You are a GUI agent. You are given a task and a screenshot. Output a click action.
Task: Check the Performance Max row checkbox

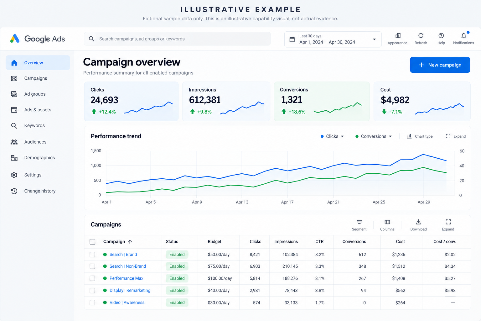[x=92, y=278]
